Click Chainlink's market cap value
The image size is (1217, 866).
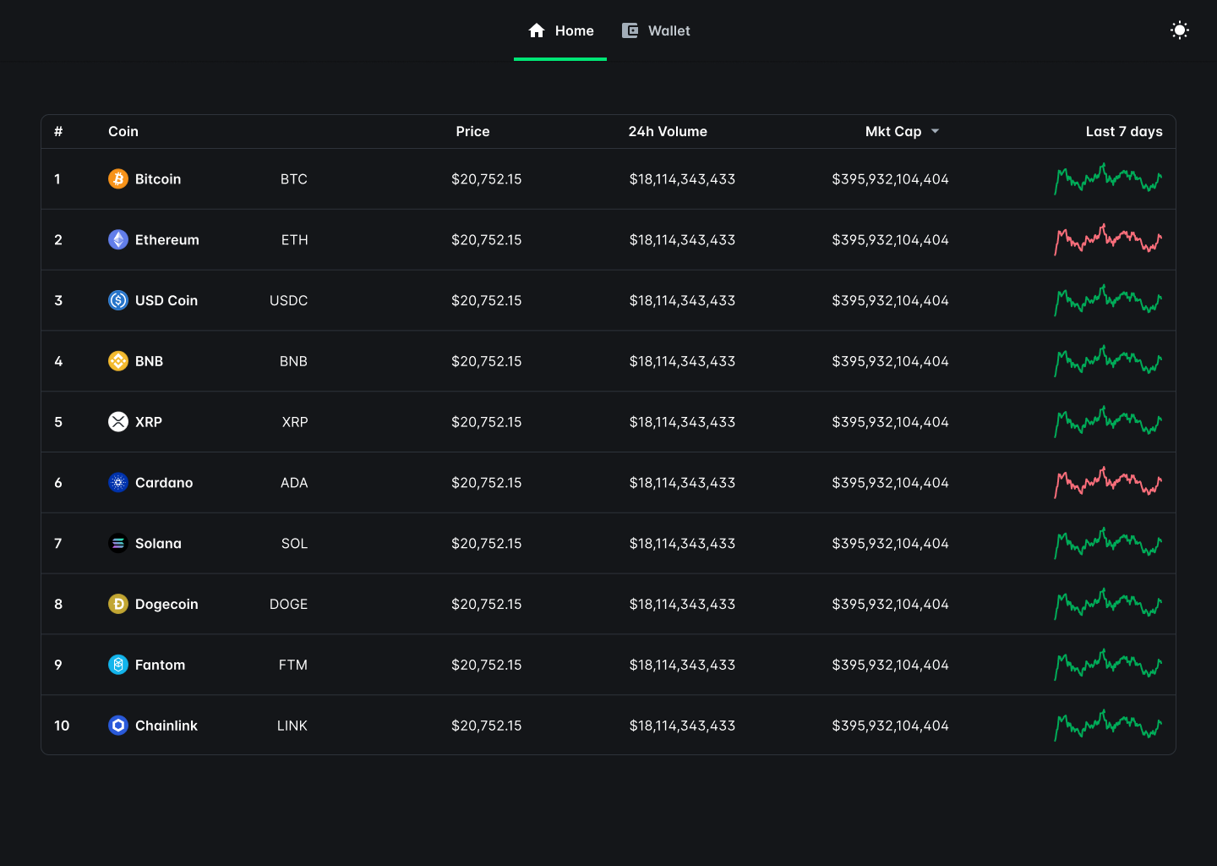click(x=890, y=725)
